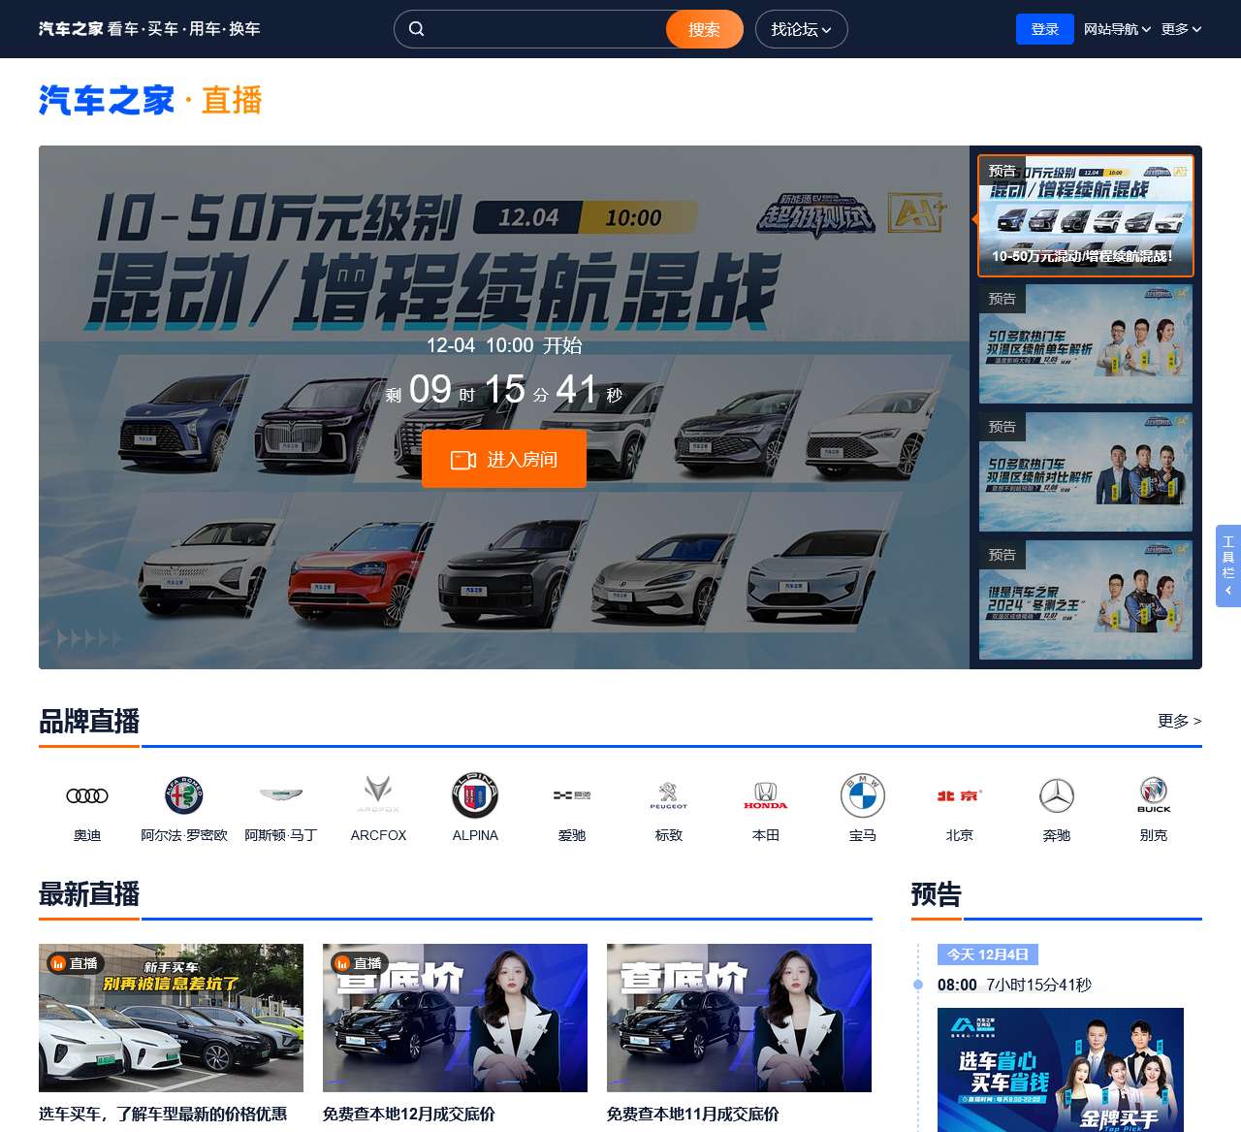Select the ALPINA brand logo
The width and height of the screenshot is (1241, 1132).
click(475, 796)
